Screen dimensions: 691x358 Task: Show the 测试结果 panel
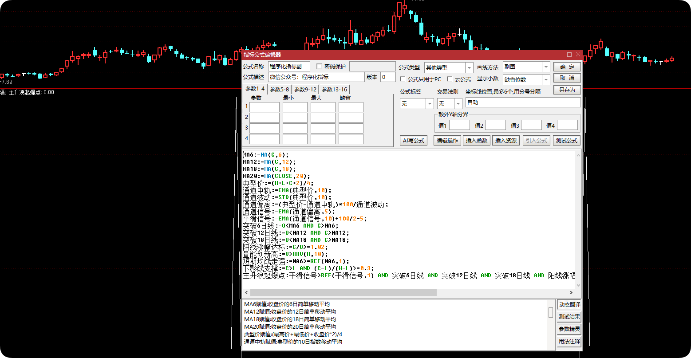tap(569, 317)
